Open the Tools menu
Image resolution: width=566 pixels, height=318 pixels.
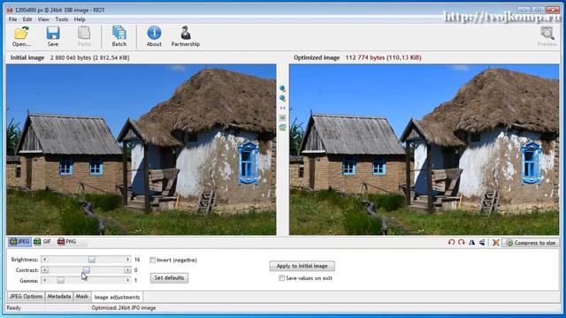(62, 19)
